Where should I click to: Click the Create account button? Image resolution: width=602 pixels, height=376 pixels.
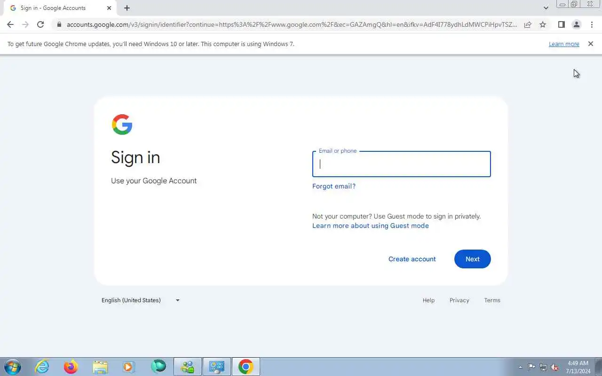pyautogui.click(x=412, y=259)
